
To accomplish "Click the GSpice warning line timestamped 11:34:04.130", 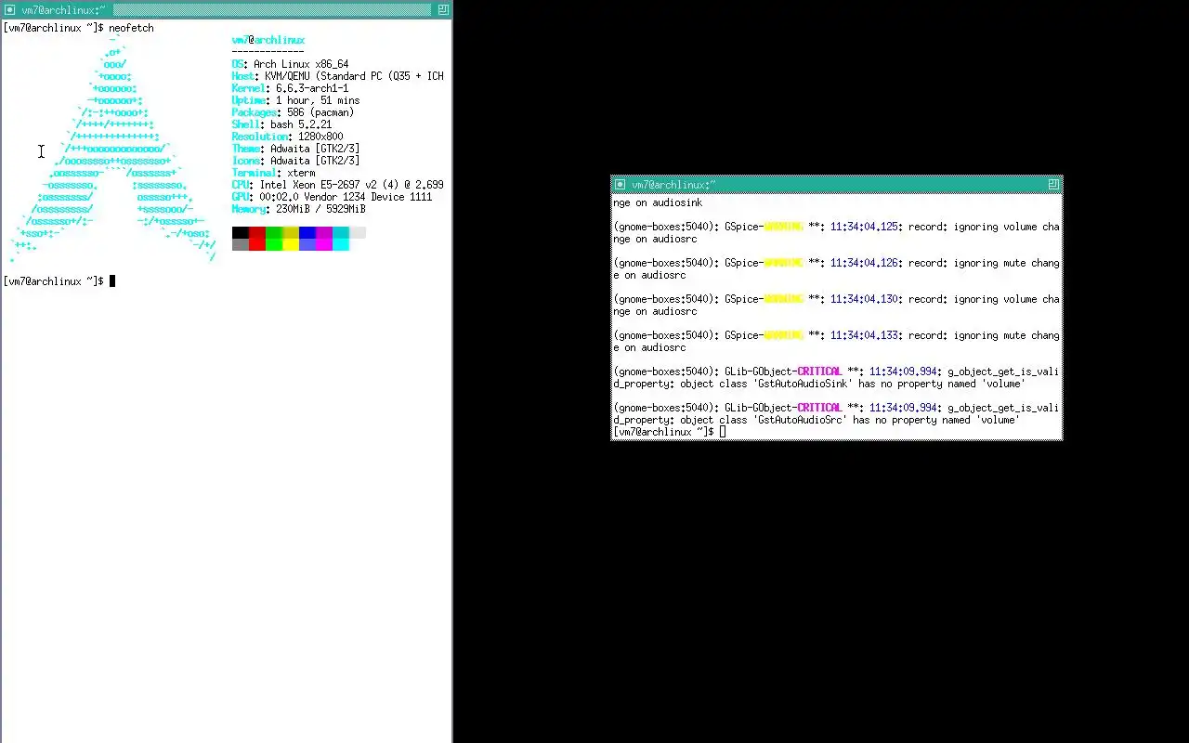I will click(836, 306).
